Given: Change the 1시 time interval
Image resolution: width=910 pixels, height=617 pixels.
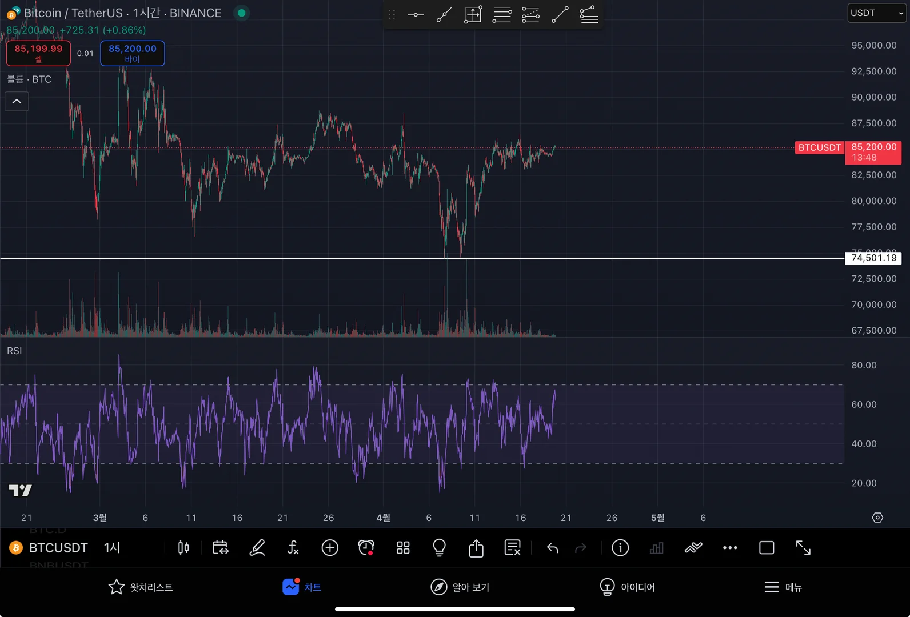Looking at the screenshot, I should (x=112, y=548).
